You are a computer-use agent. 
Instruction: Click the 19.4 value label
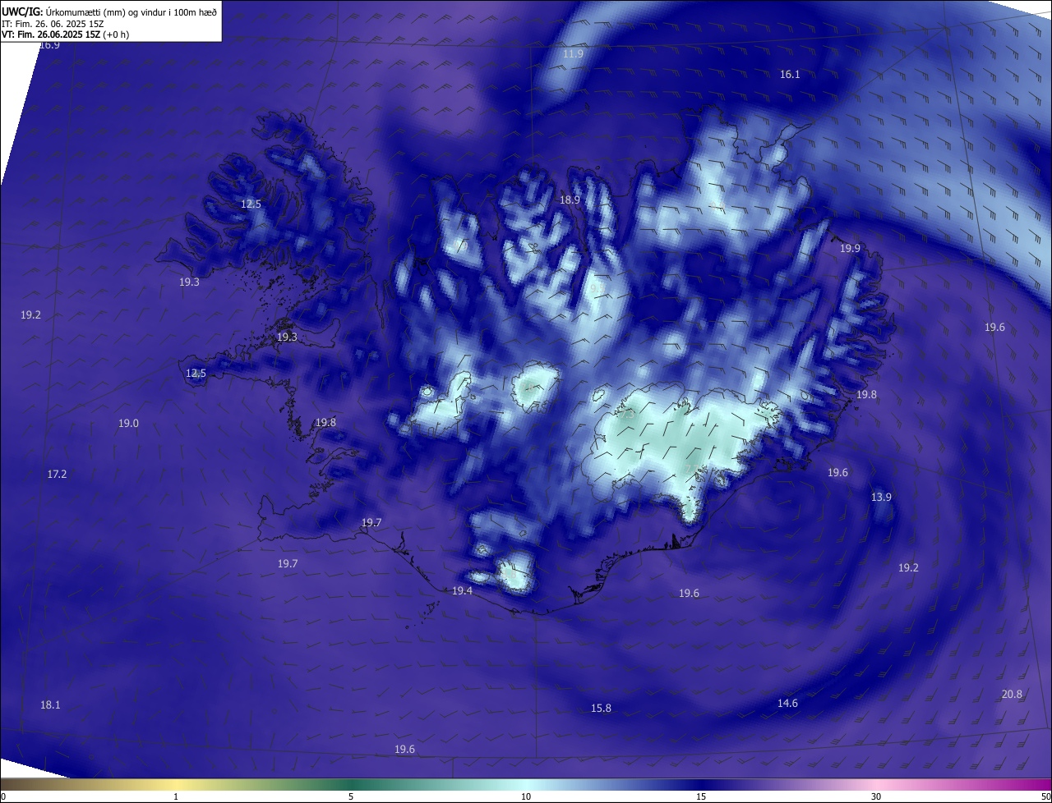pos(462,590)
